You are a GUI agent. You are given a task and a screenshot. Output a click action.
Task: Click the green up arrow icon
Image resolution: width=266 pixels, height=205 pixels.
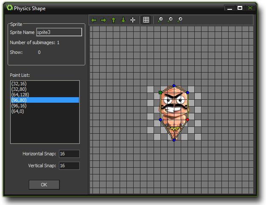coord(113,20)
